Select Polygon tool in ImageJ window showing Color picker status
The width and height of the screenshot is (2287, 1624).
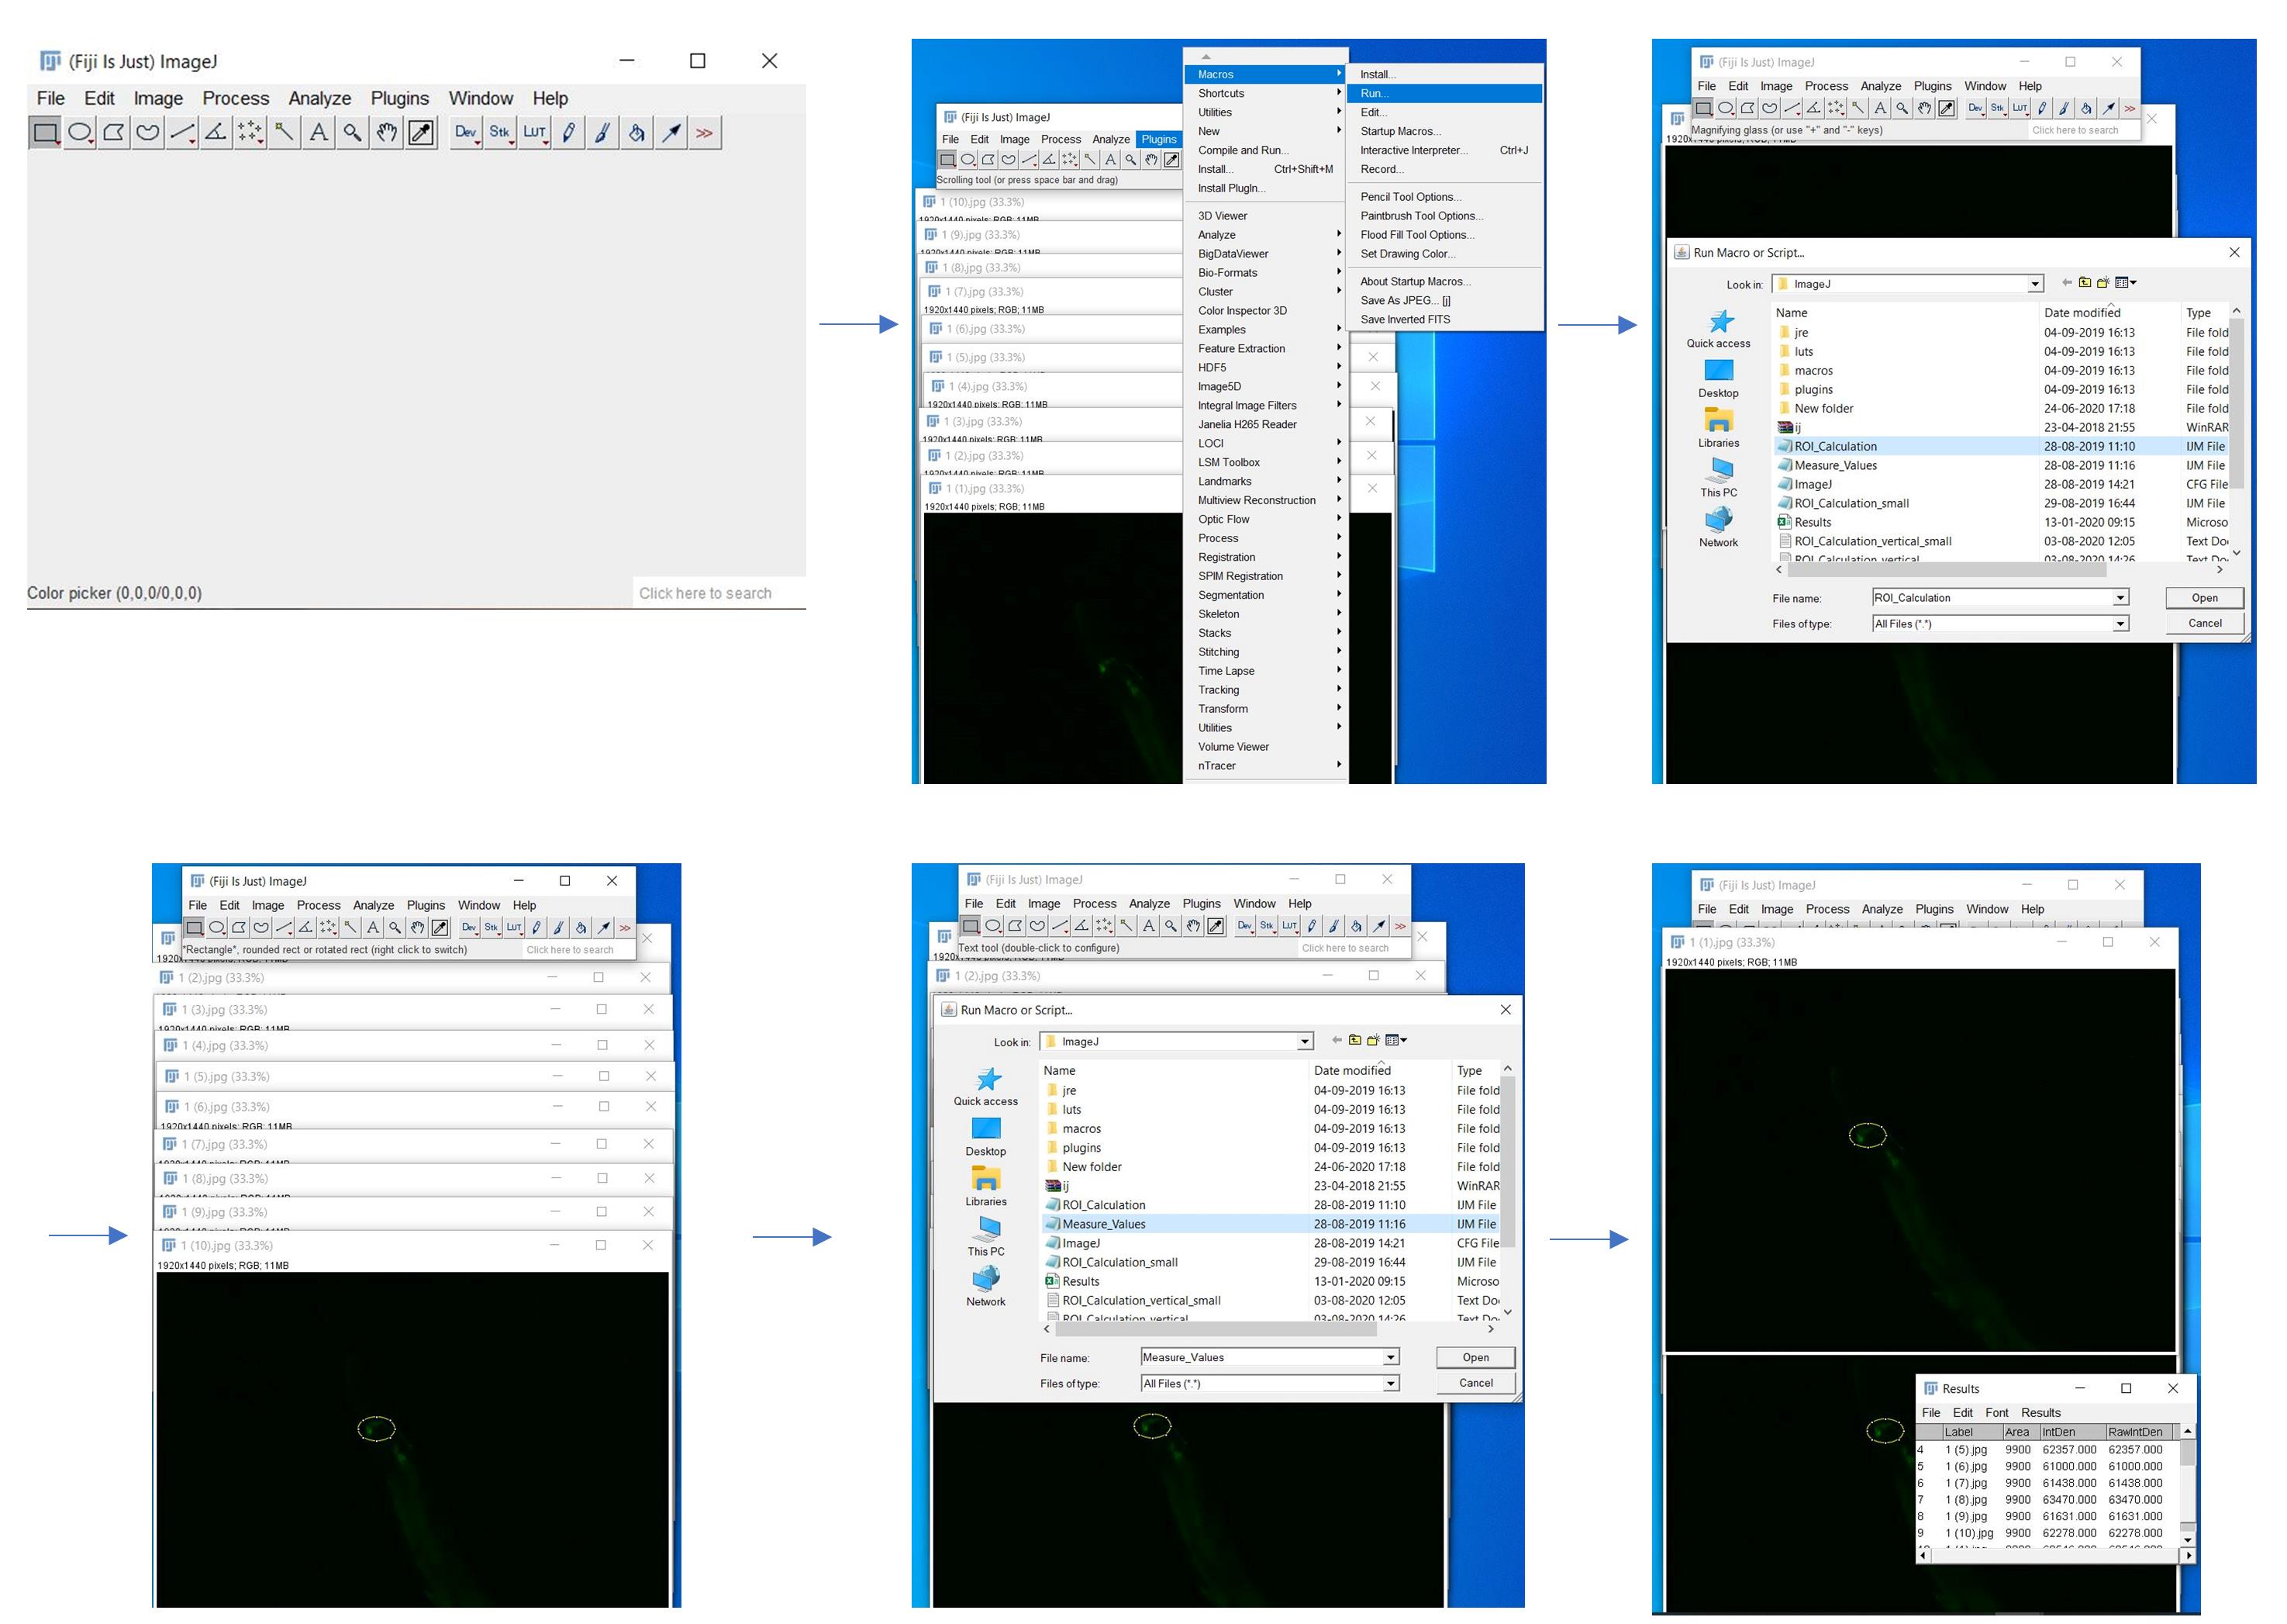coord(114,132)
